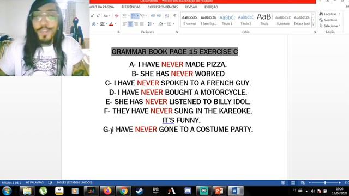Expand the font color dropdown arrow
Viewport: 349px width, 196px height.
(x=115, y=24)
